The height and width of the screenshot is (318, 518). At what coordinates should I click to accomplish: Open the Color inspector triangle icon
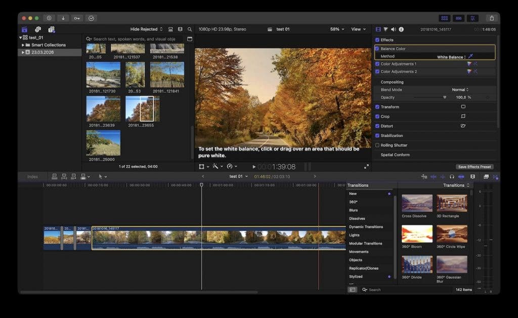click(x=385, y=29)
